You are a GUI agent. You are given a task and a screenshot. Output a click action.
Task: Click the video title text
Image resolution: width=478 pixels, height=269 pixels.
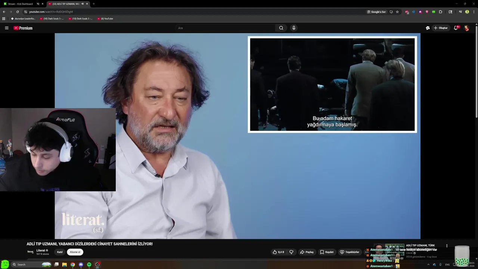click(x=90, y=244)
